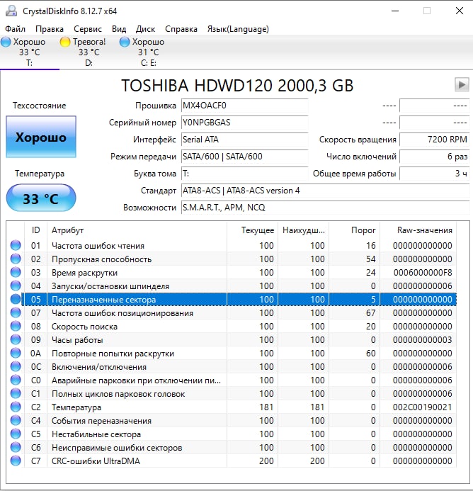Click status orb for attribute 0A
This screenshot has width=473, height=491.
16,353
